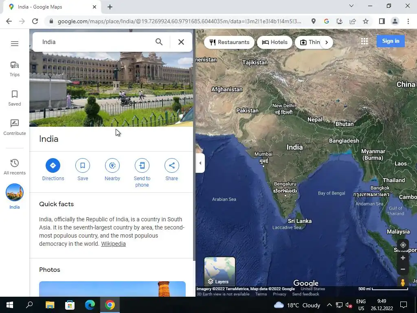Screen dimensions: 417x313
Task: Open Chrome tab search dropdown
Action: click(351, 6)
